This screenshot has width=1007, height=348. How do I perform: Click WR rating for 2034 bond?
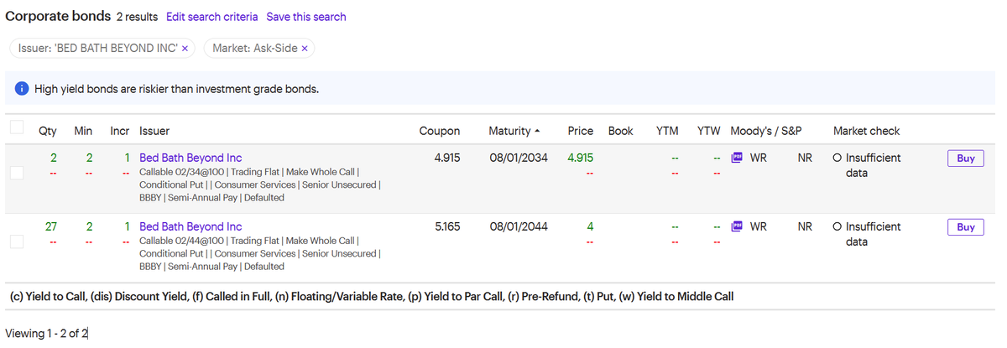point(758,158)
